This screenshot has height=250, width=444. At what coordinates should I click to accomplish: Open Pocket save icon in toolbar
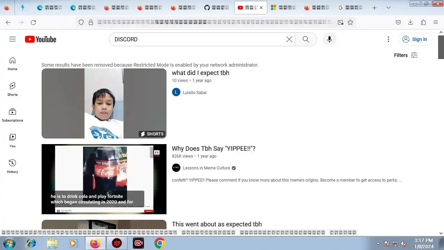pos(398,22)
